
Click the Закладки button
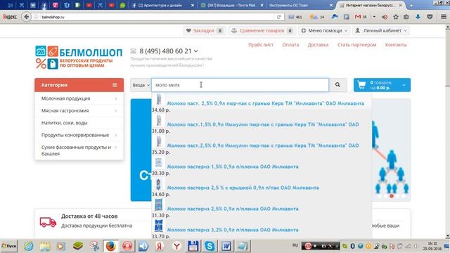[x=205, y=31]
